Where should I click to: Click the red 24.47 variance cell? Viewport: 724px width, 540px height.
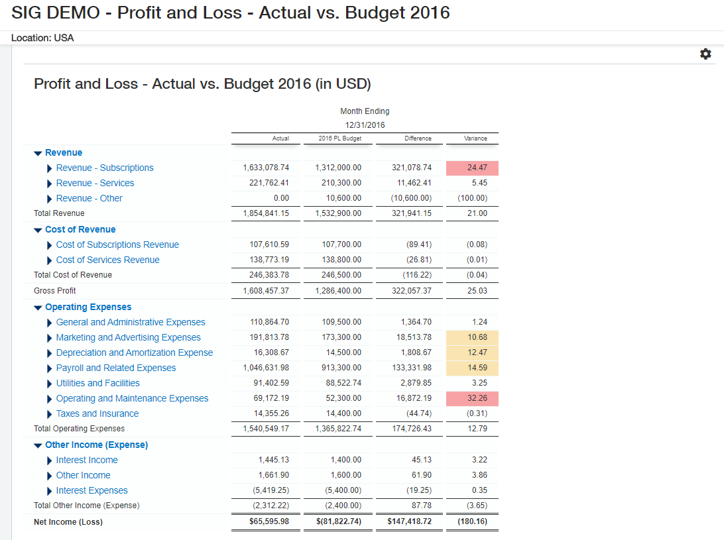pos(473,168)
